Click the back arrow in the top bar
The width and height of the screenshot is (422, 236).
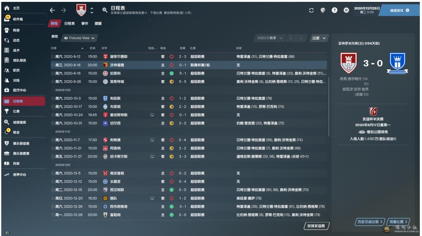pyautogui.click(x=52, y=10)
